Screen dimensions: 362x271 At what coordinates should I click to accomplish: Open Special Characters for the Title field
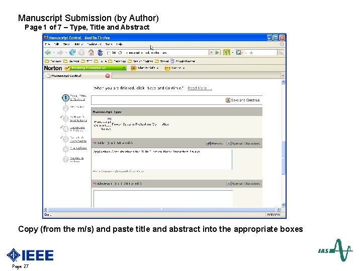tap(243, 144)
